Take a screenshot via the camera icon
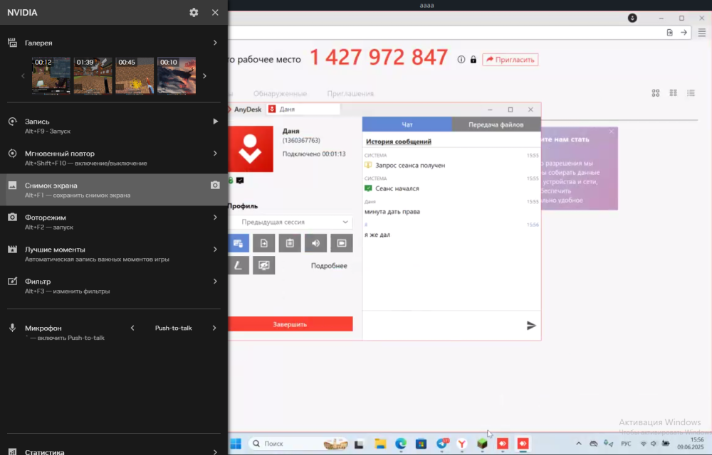 215,185
